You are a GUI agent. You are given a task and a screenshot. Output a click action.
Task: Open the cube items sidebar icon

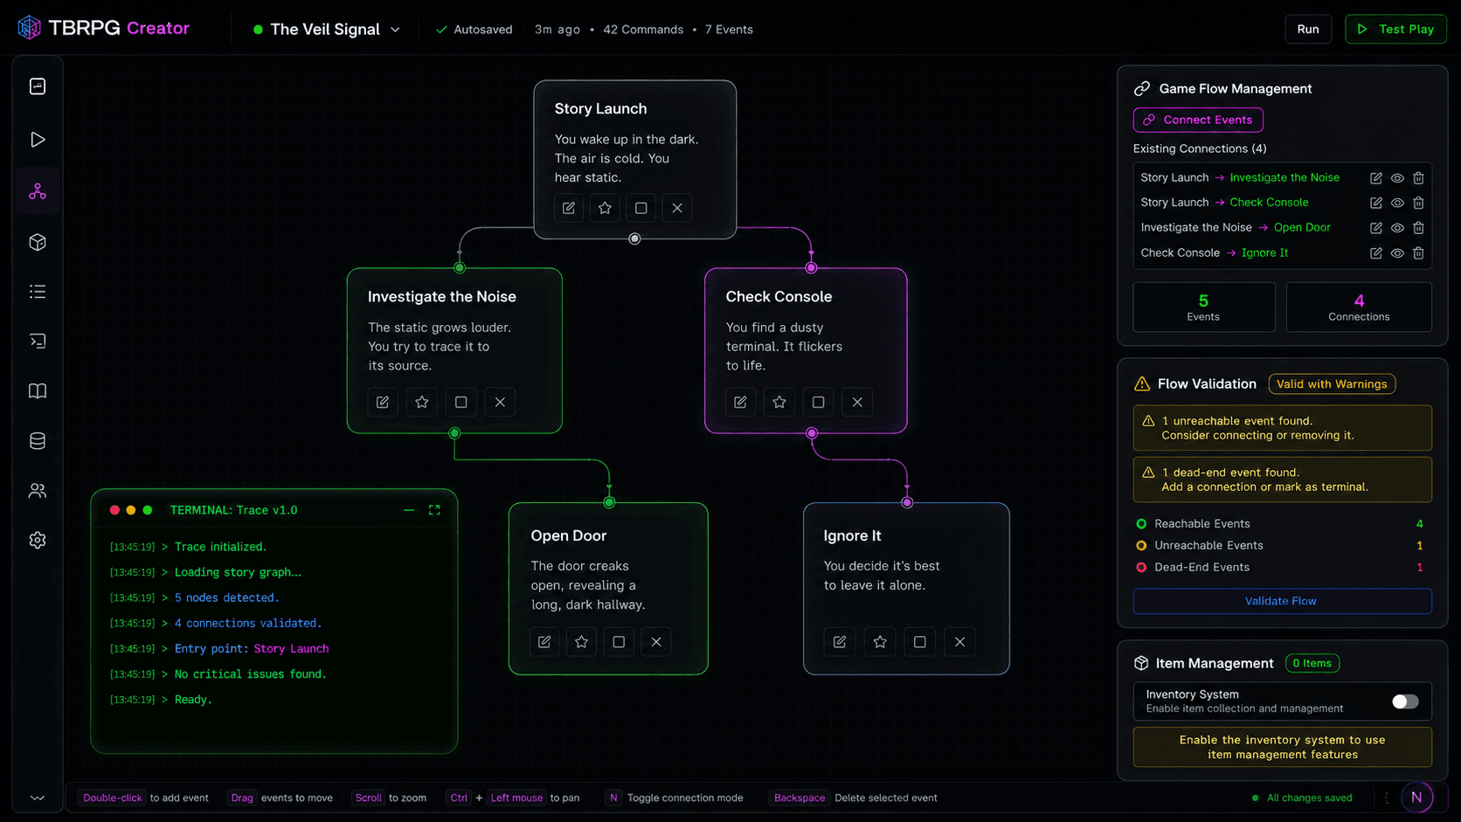click(38, 242)
